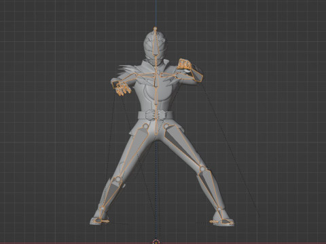Select the open hand finger bones
The image size is (326, 244).
tap(123, 89)
